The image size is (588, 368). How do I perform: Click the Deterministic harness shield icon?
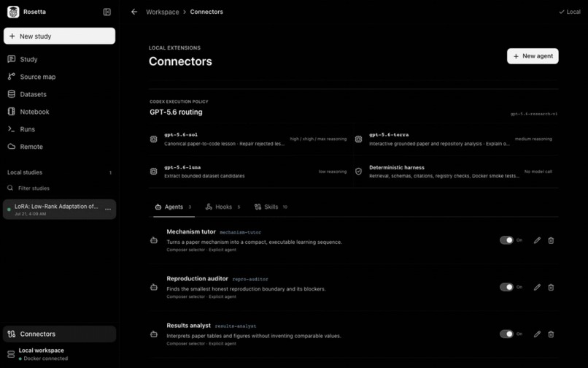click(x=358, y=172)
